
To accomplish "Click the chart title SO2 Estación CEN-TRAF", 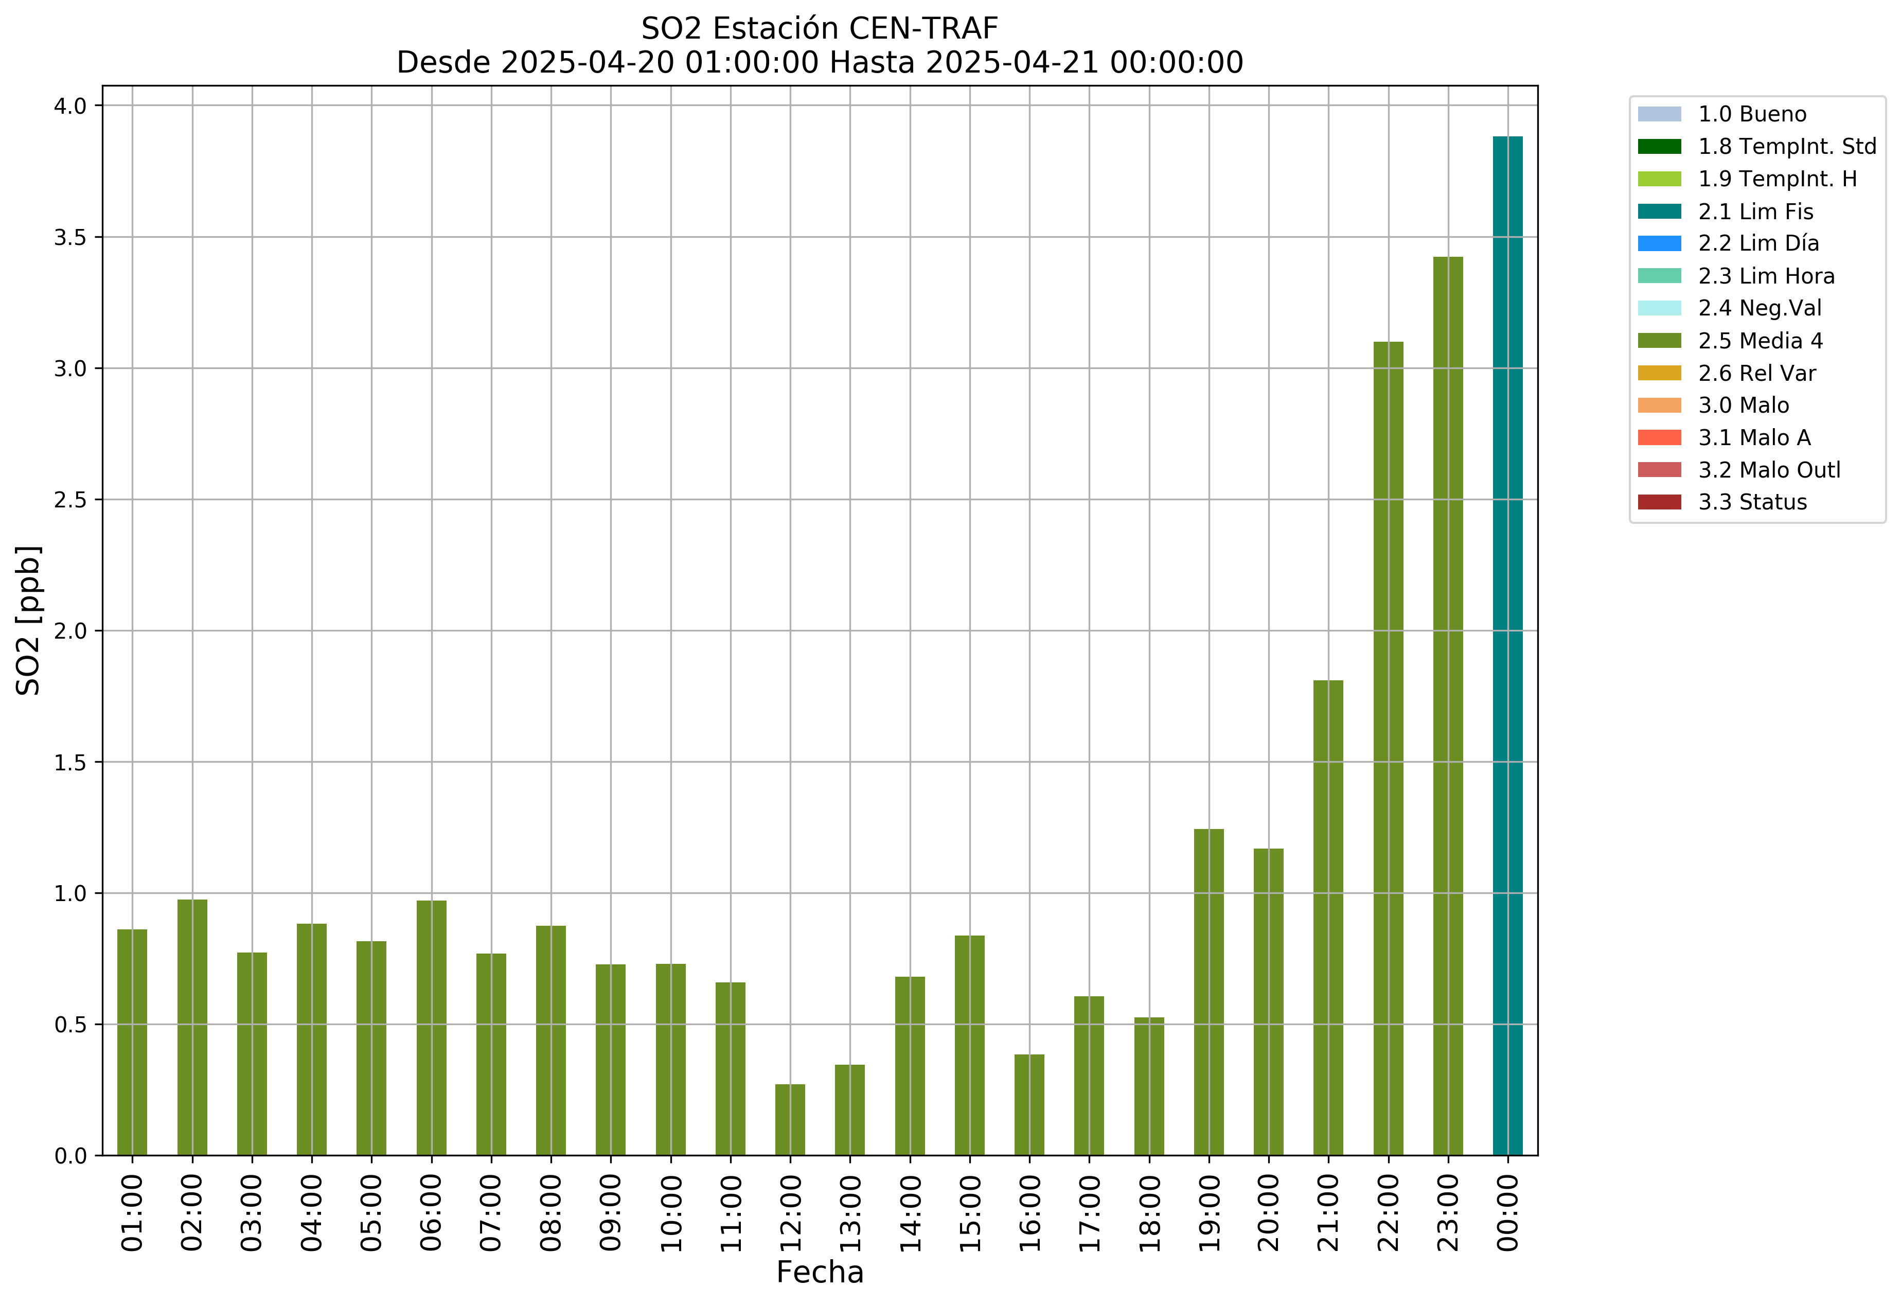I will point(820,29).
